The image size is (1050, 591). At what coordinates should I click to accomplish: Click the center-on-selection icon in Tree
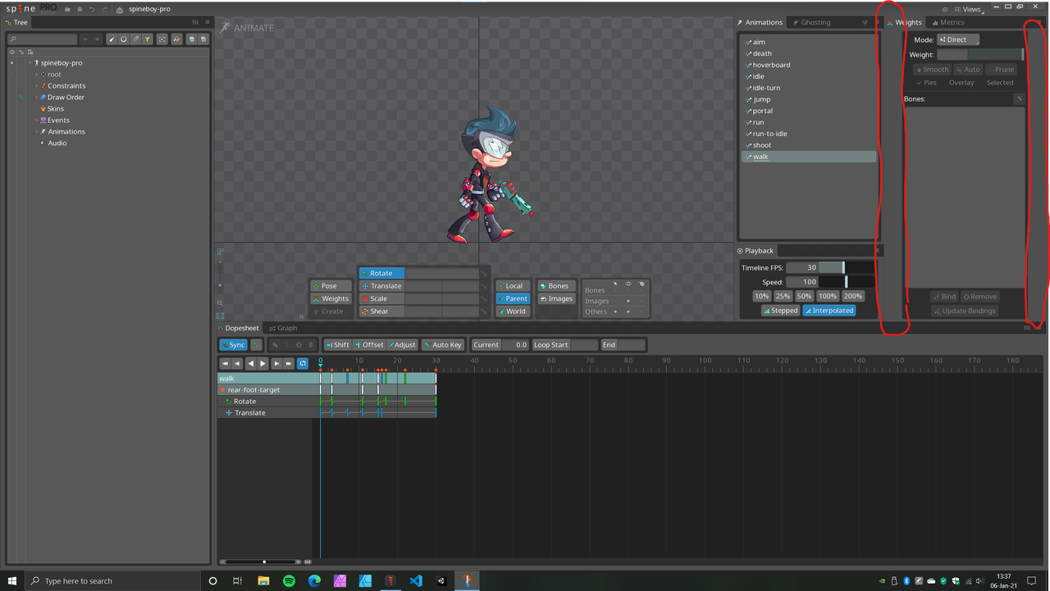click(162, 39)
